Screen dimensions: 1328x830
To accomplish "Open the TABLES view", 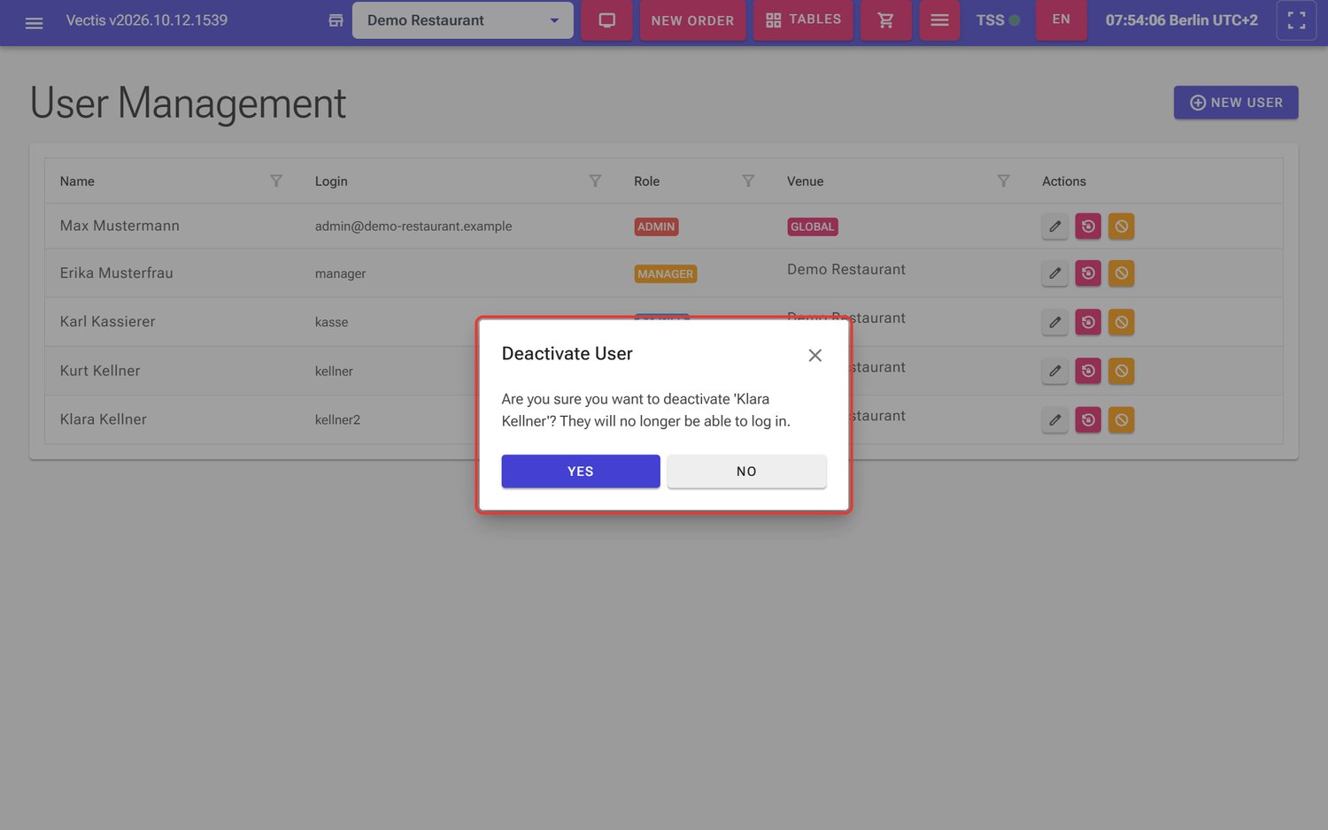I will [803, 20].
